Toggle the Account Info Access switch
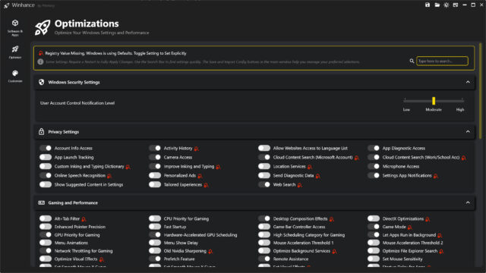This screenshot has width=486, height=273. pos(46,148)
